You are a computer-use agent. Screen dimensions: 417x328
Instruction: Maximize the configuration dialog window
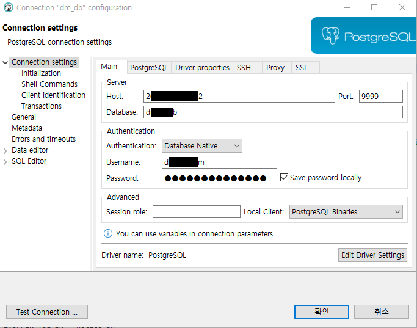[x=374, y=7]
